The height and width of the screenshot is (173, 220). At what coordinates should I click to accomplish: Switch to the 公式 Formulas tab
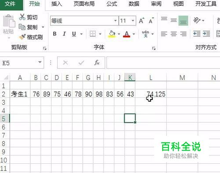click(112, 4)
